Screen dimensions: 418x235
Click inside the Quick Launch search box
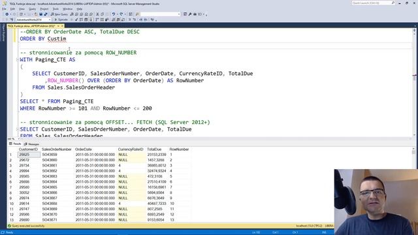click(x=373, y=3)
